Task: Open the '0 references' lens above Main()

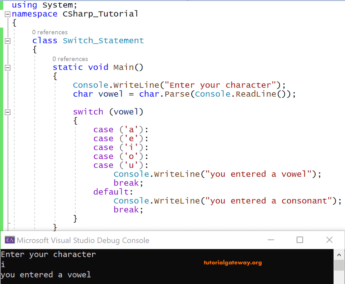Action: point(70,59)
